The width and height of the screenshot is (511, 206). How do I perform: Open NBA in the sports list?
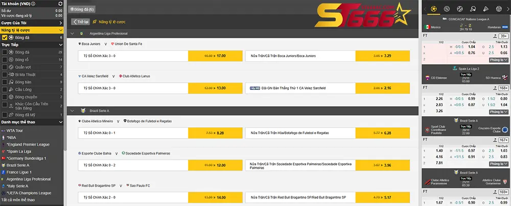[11, 137]
